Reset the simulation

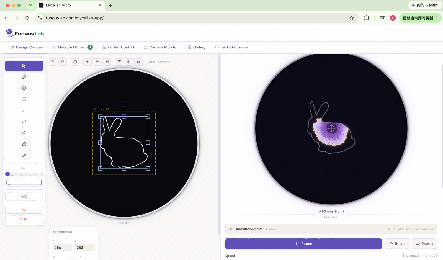click(397, 244)
